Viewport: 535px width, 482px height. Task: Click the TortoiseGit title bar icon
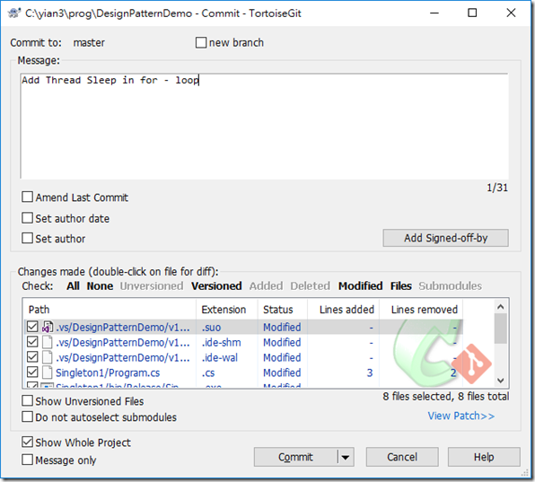14,13
